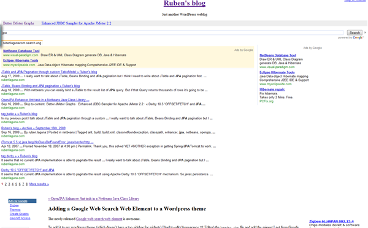368x228 pixels.
Task: Go to results page 8
Action: click(26, 184)
